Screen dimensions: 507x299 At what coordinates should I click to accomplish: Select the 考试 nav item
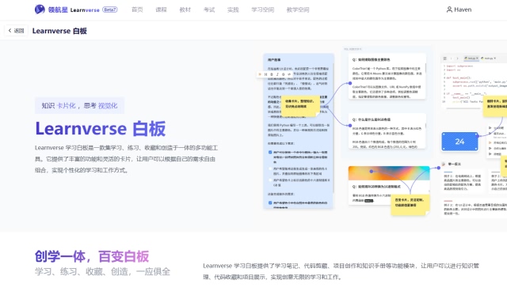coord(209,9)
